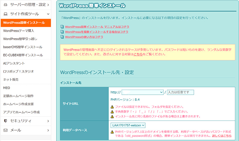Viewport: 239px width, 141px height.
Task: Expand the サーバーの管理・設定 section chevron
Action: (48, 5)
